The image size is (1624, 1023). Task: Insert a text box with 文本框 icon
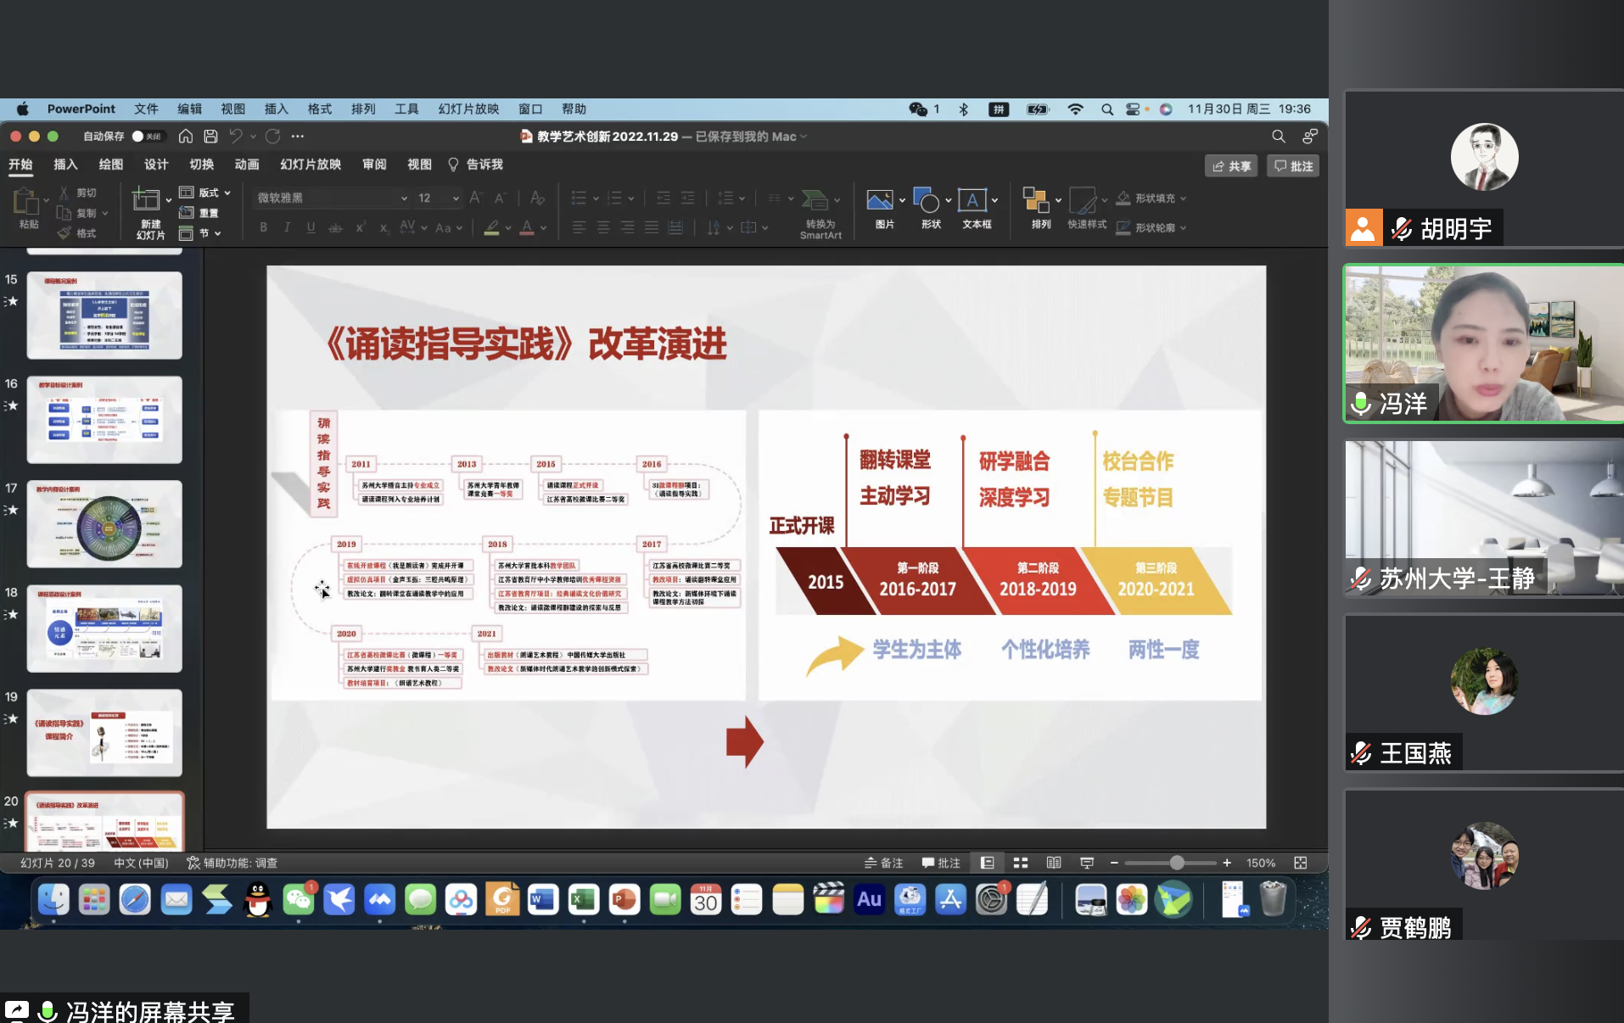point(972,201)
